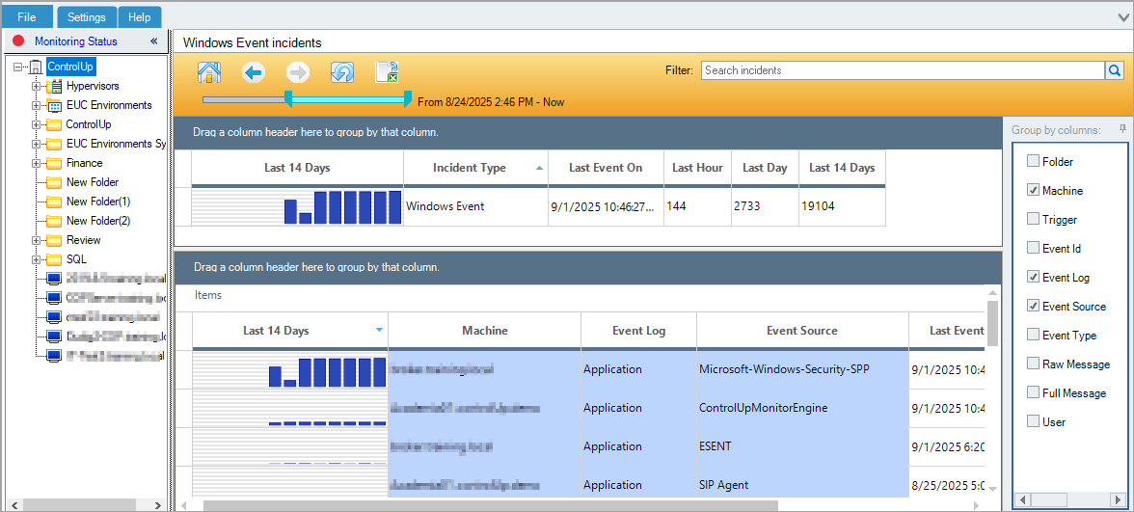Click the blue back arrow icon

click(254, 72)
